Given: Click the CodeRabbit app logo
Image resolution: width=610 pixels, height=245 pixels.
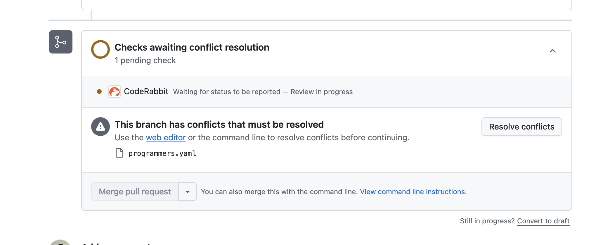Looking at the screenshot, I should click(115, 92).
